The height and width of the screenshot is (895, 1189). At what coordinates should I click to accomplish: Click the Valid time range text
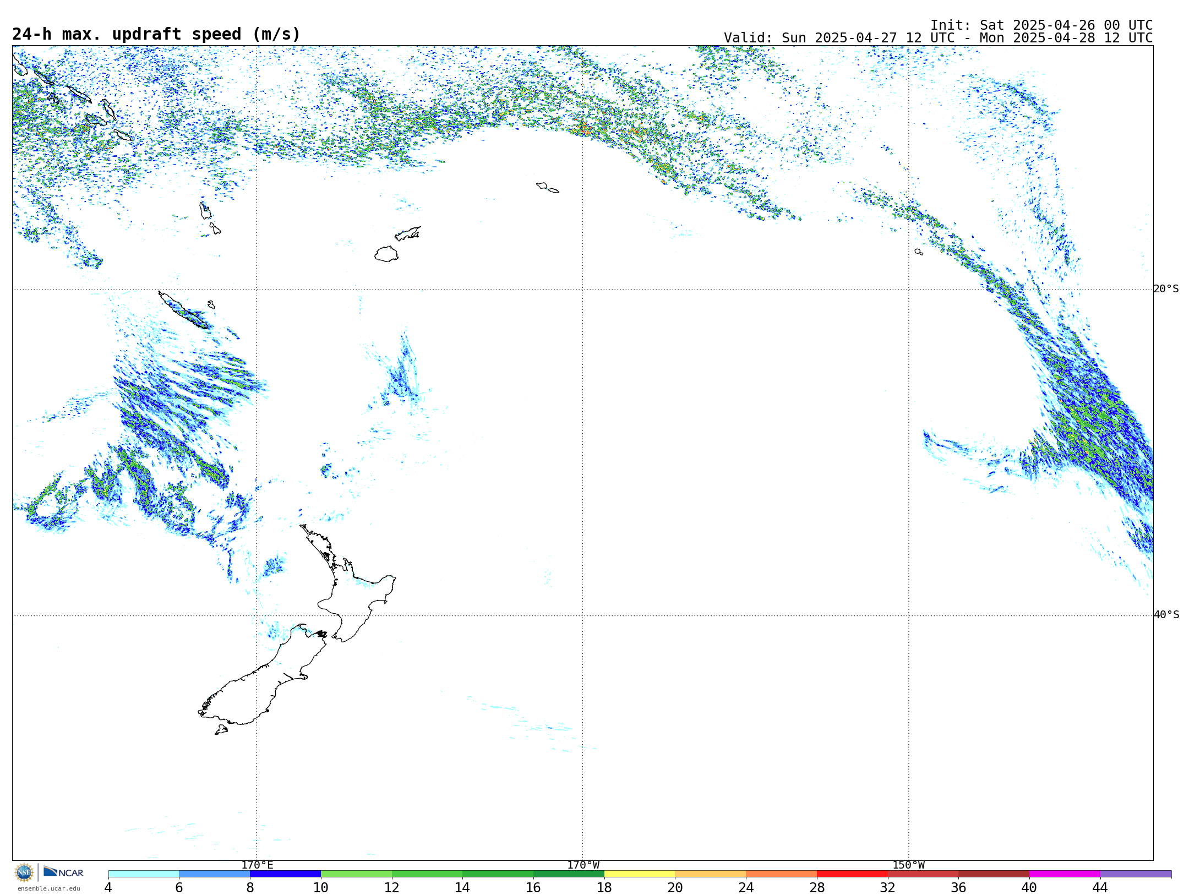[937, 38]
